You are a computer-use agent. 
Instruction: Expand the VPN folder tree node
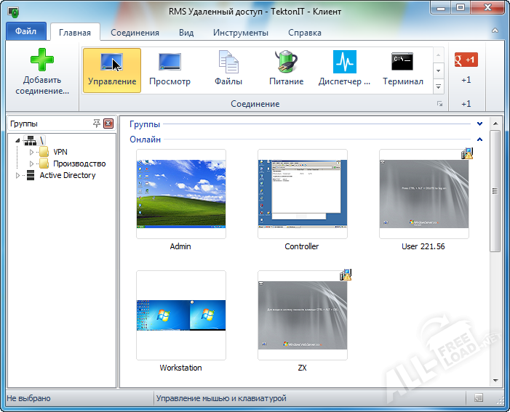pos(31,153)
